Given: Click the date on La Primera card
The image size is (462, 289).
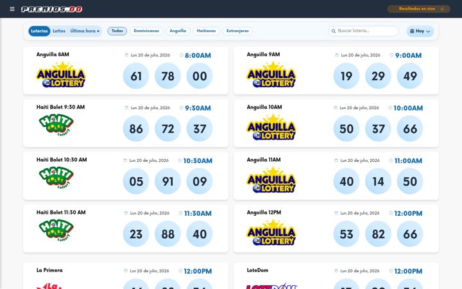Looking at the screenshot, I should point(150,271).
